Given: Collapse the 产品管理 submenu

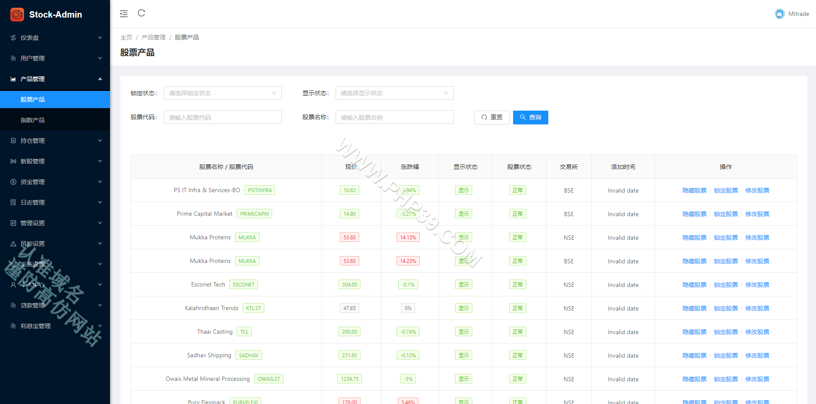Looking at the screenshot, I should (x=55, y=79).
